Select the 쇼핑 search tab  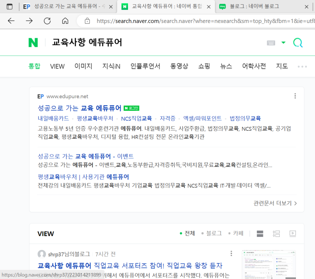coord(204,66)
